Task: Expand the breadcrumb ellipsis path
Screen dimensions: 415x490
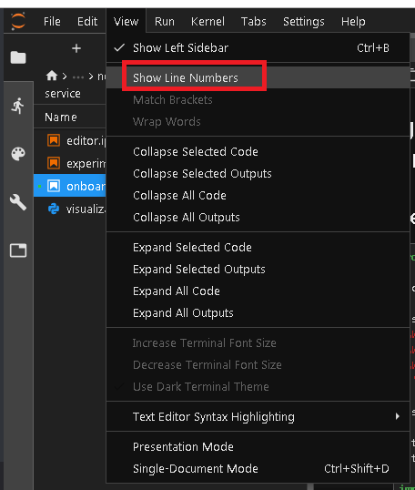Action: [x=78, y=77]
